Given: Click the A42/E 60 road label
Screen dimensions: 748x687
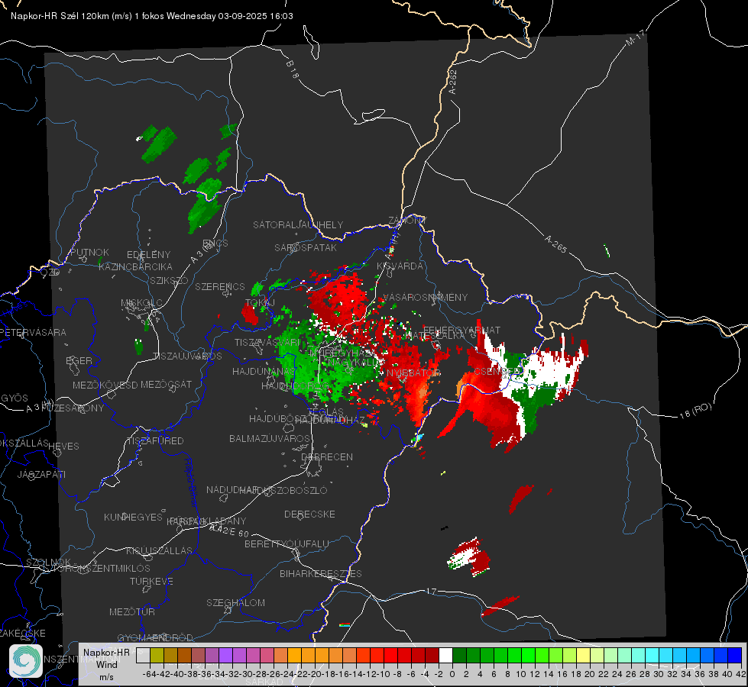Looking at the screenshot, I should pyautogui.click(x=229, y=531).
